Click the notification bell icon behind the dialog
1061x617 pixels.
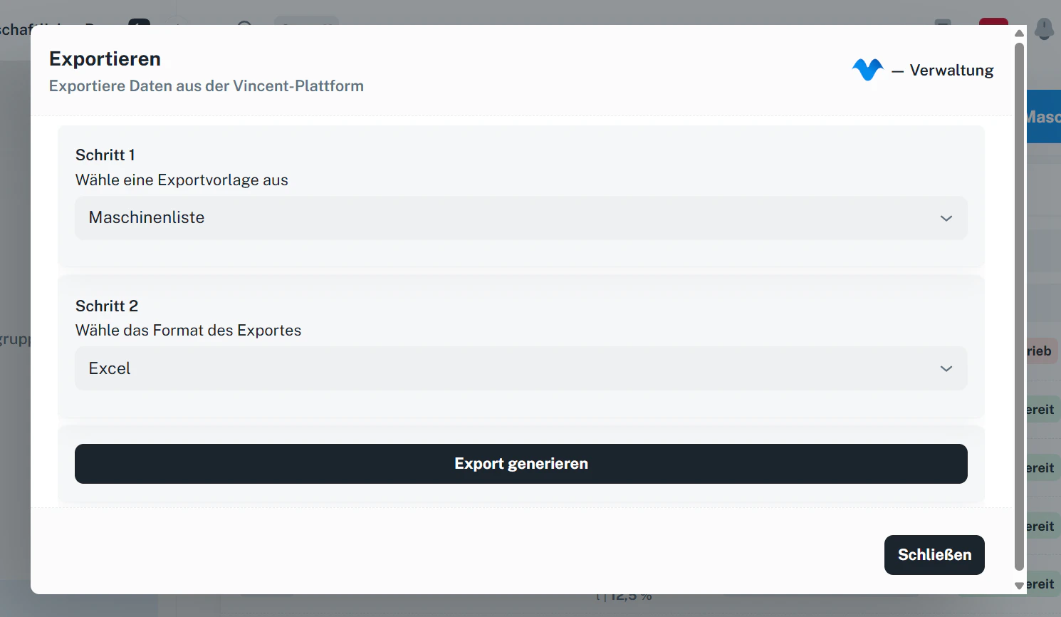[1044, 29]
